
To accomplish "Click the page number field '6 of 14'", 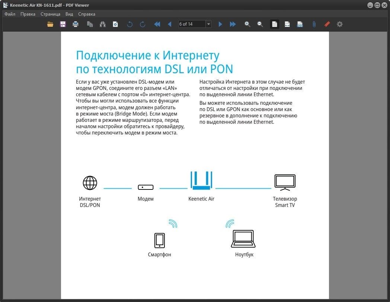I will [x=192, y=24].
